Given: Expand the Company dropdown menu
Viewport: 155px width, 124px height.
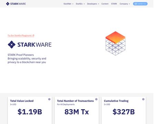Looking at the screenshot, I should point(125,4).
